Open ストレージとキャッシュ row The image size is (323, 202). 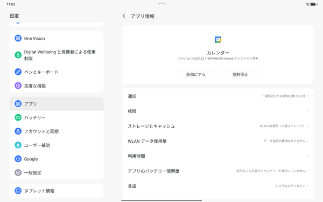pyautogui.click(x=218, y=126)
